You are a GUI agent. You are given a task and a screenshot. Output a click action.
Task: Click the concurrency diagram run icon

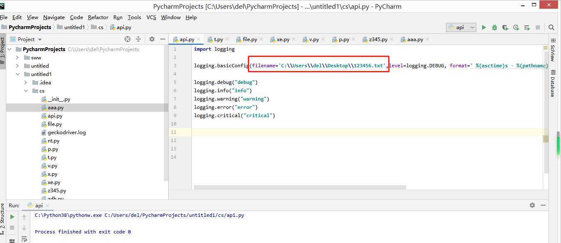click(x=527, y=27)
